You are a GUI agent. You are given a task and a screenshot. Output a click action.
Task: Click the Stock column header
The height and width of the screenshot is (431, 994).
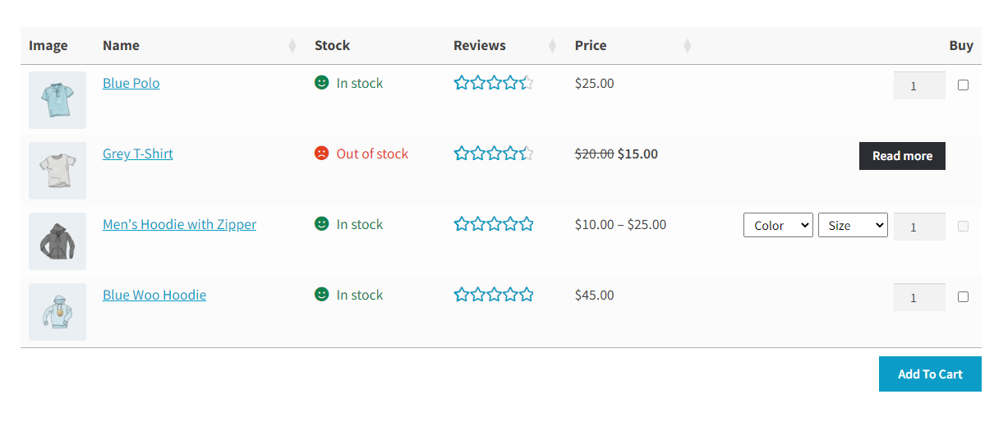332,46
